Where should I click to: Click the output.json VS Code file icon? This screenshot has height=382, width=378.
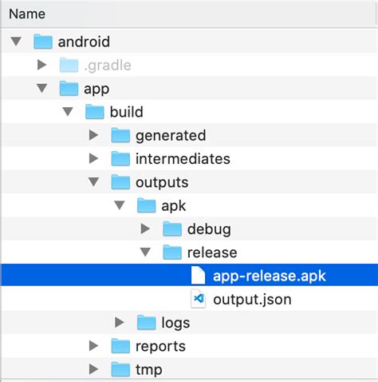pos(199,299)
